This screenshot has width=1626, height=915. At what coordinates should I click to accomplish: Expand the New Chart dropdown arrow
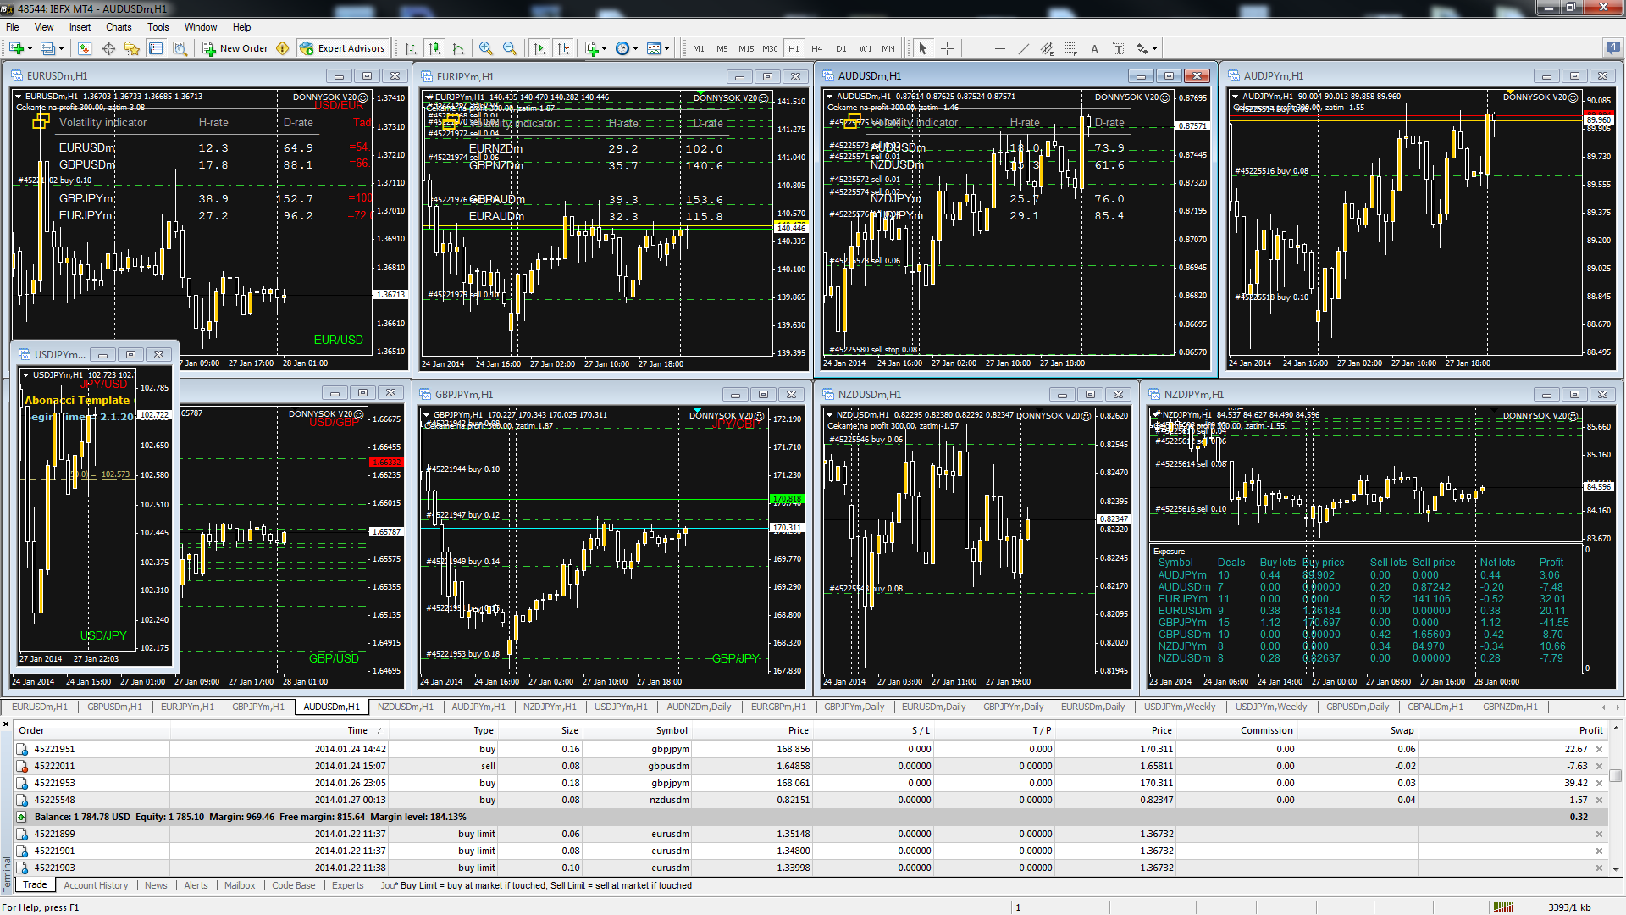click(x=30, y=48)
